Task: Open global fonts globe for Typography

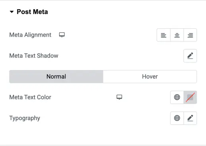Action: coord(177,118)
